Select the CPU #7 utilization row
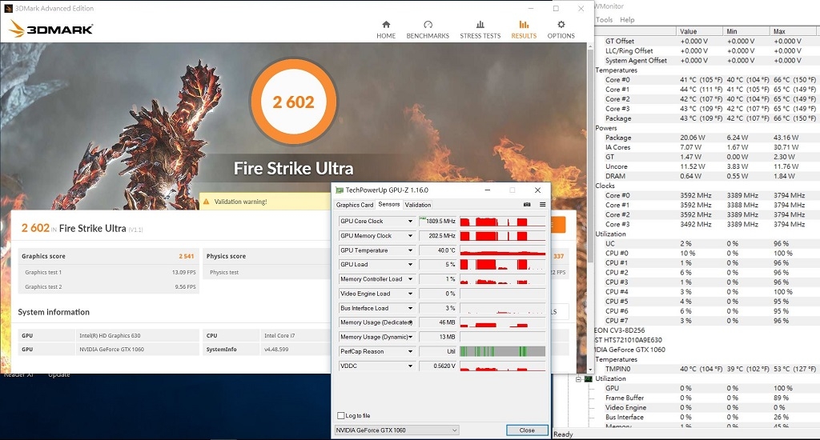This screenshot has width=820, height=440. point(706,321)
